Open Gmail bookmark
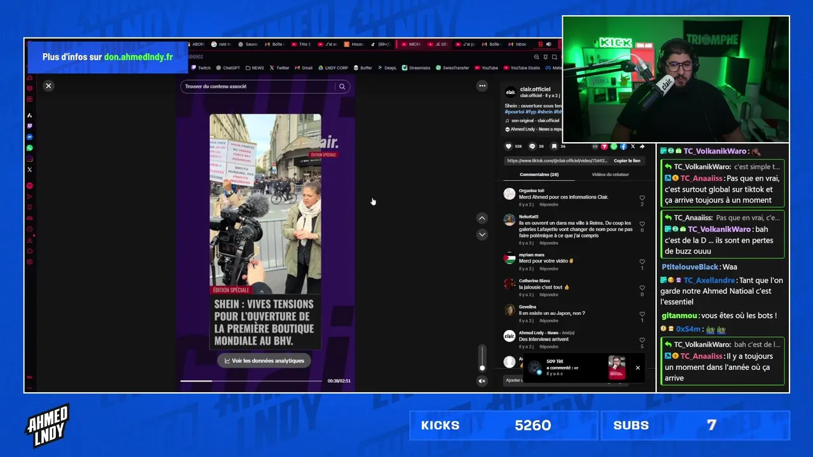The width and height of the screenshot is (813, 457). click(304, 68)
